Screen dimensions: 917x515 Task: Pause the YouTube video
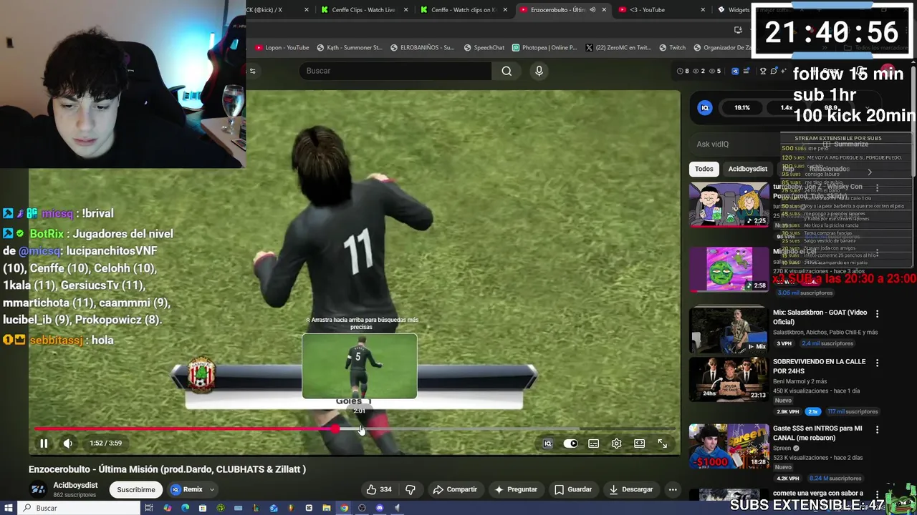(x=44, y=443)
